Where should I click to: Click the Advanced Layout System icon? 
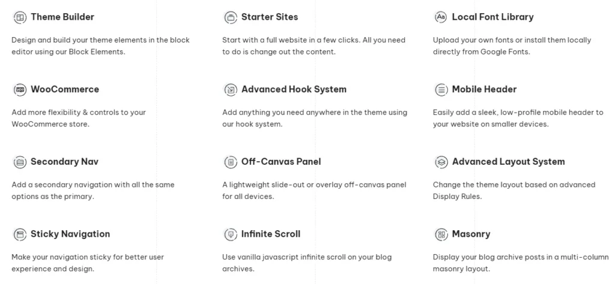(x=441, y=162)
